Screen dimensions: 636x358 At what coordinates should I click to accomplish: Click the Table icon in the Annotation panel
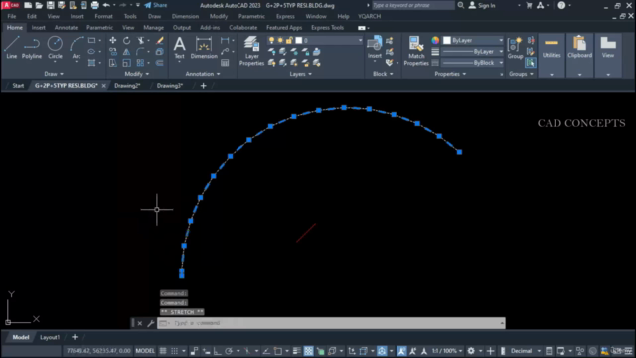coord(225,63)
